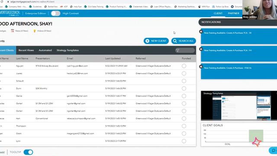The height and width of the screenshot is (156, 277).
Task: Switch to the Recent Views tab
Action: pos(26,50)
